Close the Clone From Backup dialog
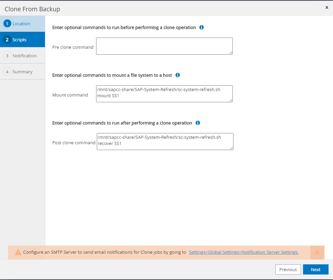The width and height of the screenshot is (333, 280). click(x=327, y=7)
